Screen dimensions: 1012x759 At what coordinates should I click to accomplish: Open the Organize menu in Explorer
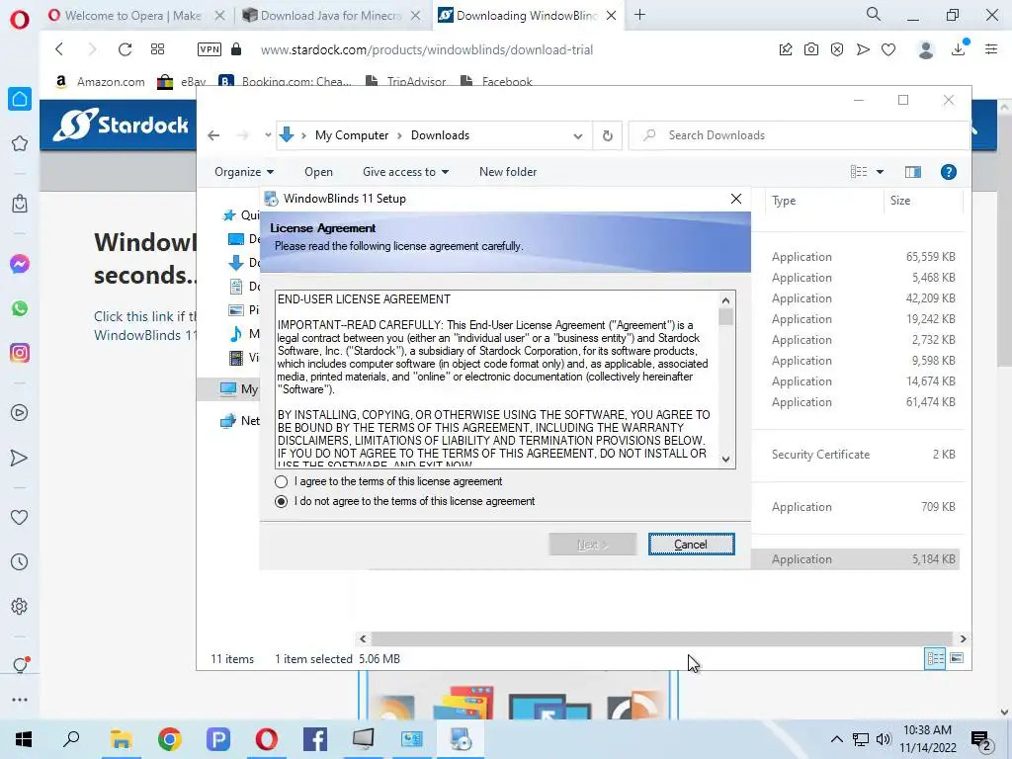(244, 172)
